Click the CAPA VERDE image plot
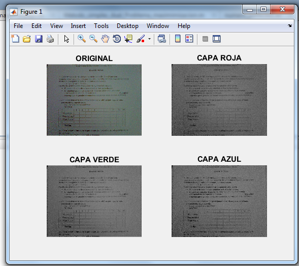The image size is (299, 266). pos(94,201)
